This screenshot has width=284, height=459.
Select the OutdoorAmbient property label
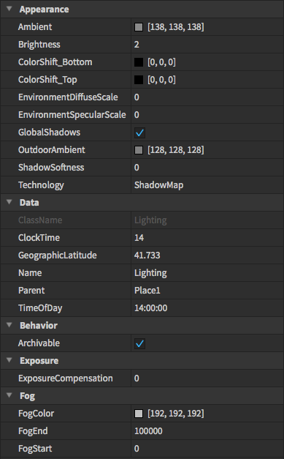(x=52, y=150)
